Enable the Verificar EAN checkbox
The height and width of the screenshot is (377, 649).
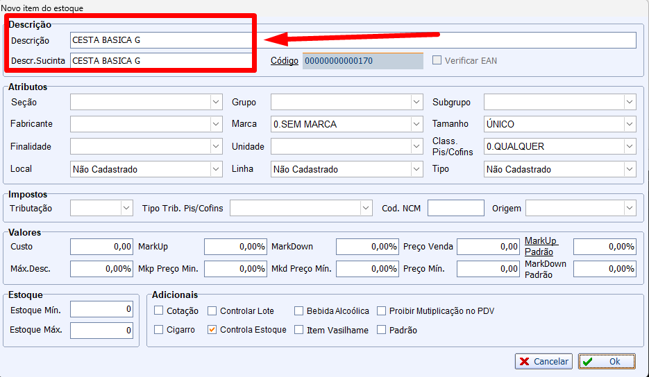coord(437,61)
